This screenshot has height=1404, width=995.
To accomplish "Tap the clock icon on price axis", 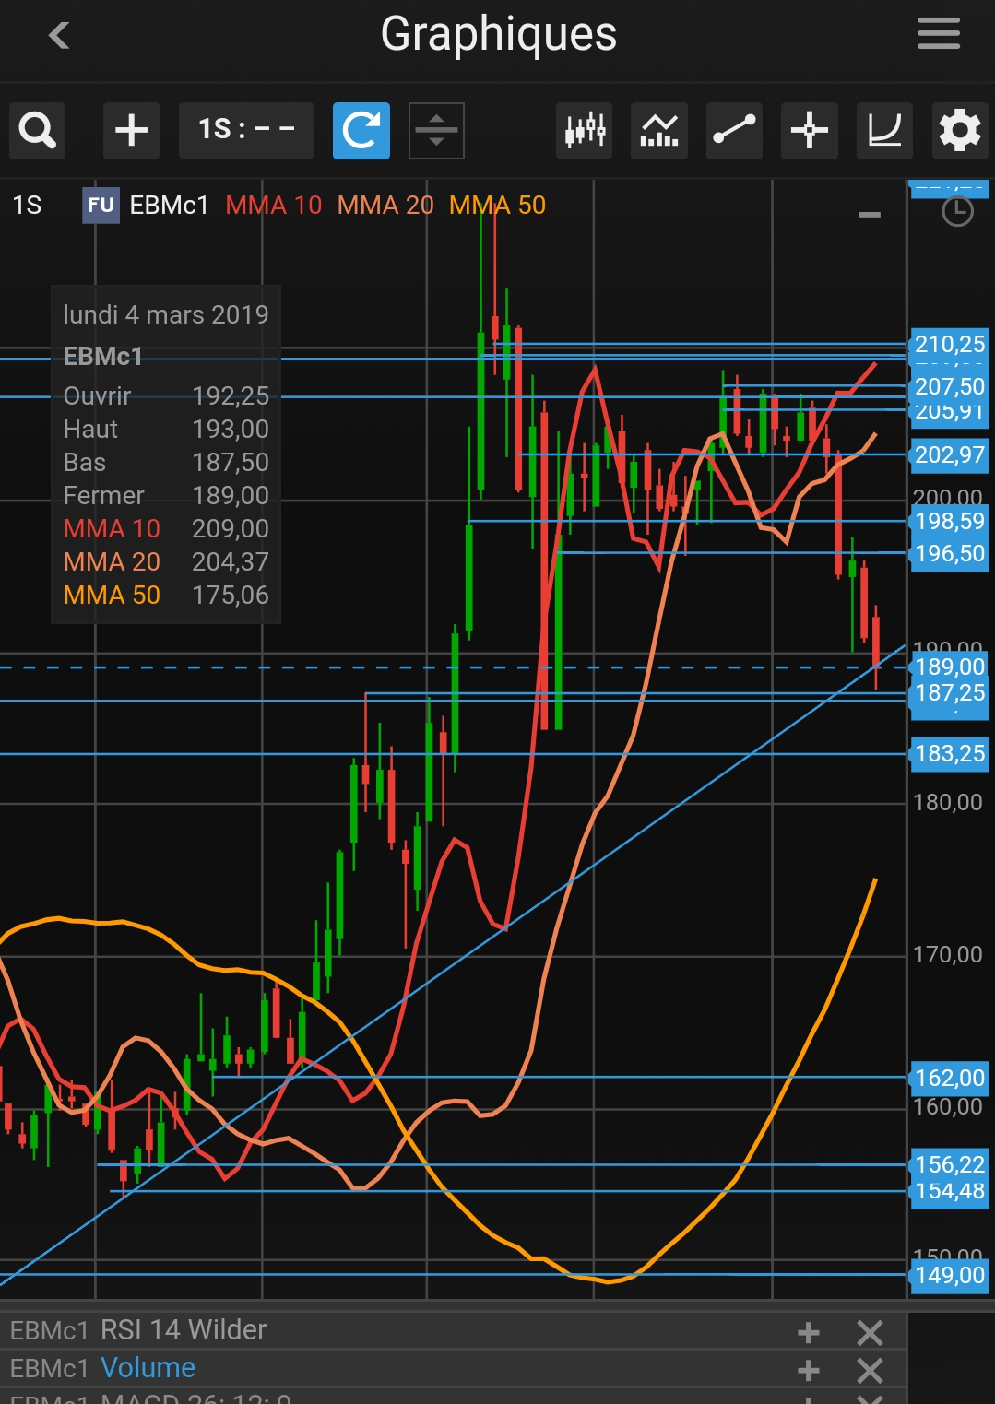I will pos(957,212).
